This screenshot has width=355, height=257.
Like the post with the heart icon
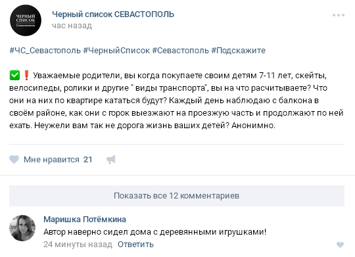14,160
